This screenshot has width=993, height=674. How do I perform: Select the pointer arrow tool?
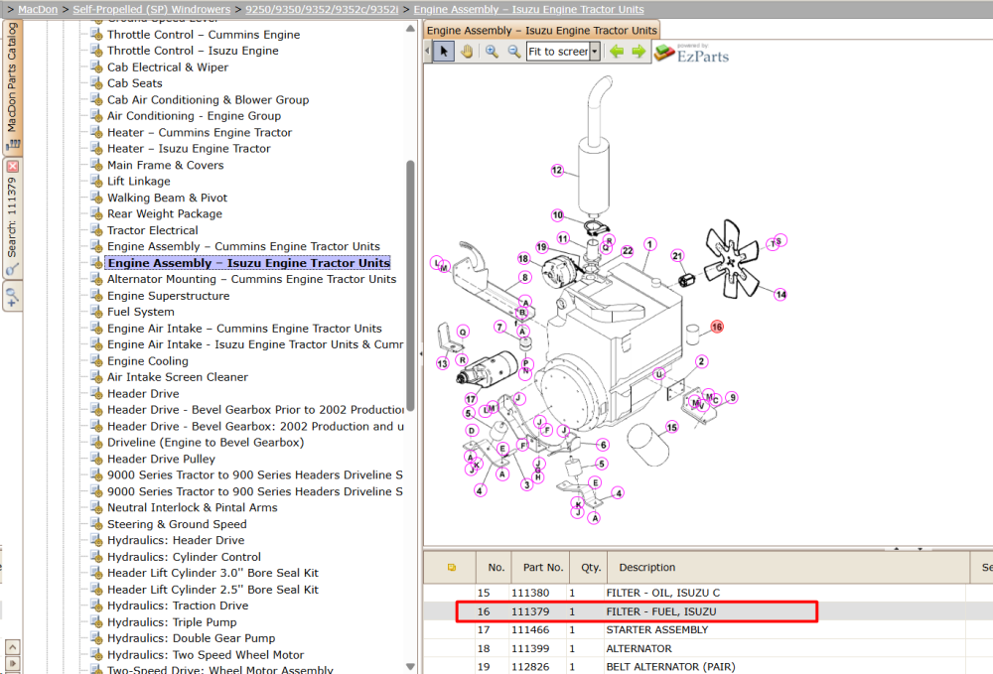(x=444, y=52)
